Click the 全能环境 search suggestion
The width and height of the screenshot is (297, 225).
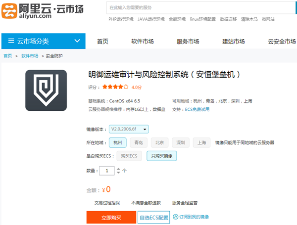point(177,19)
